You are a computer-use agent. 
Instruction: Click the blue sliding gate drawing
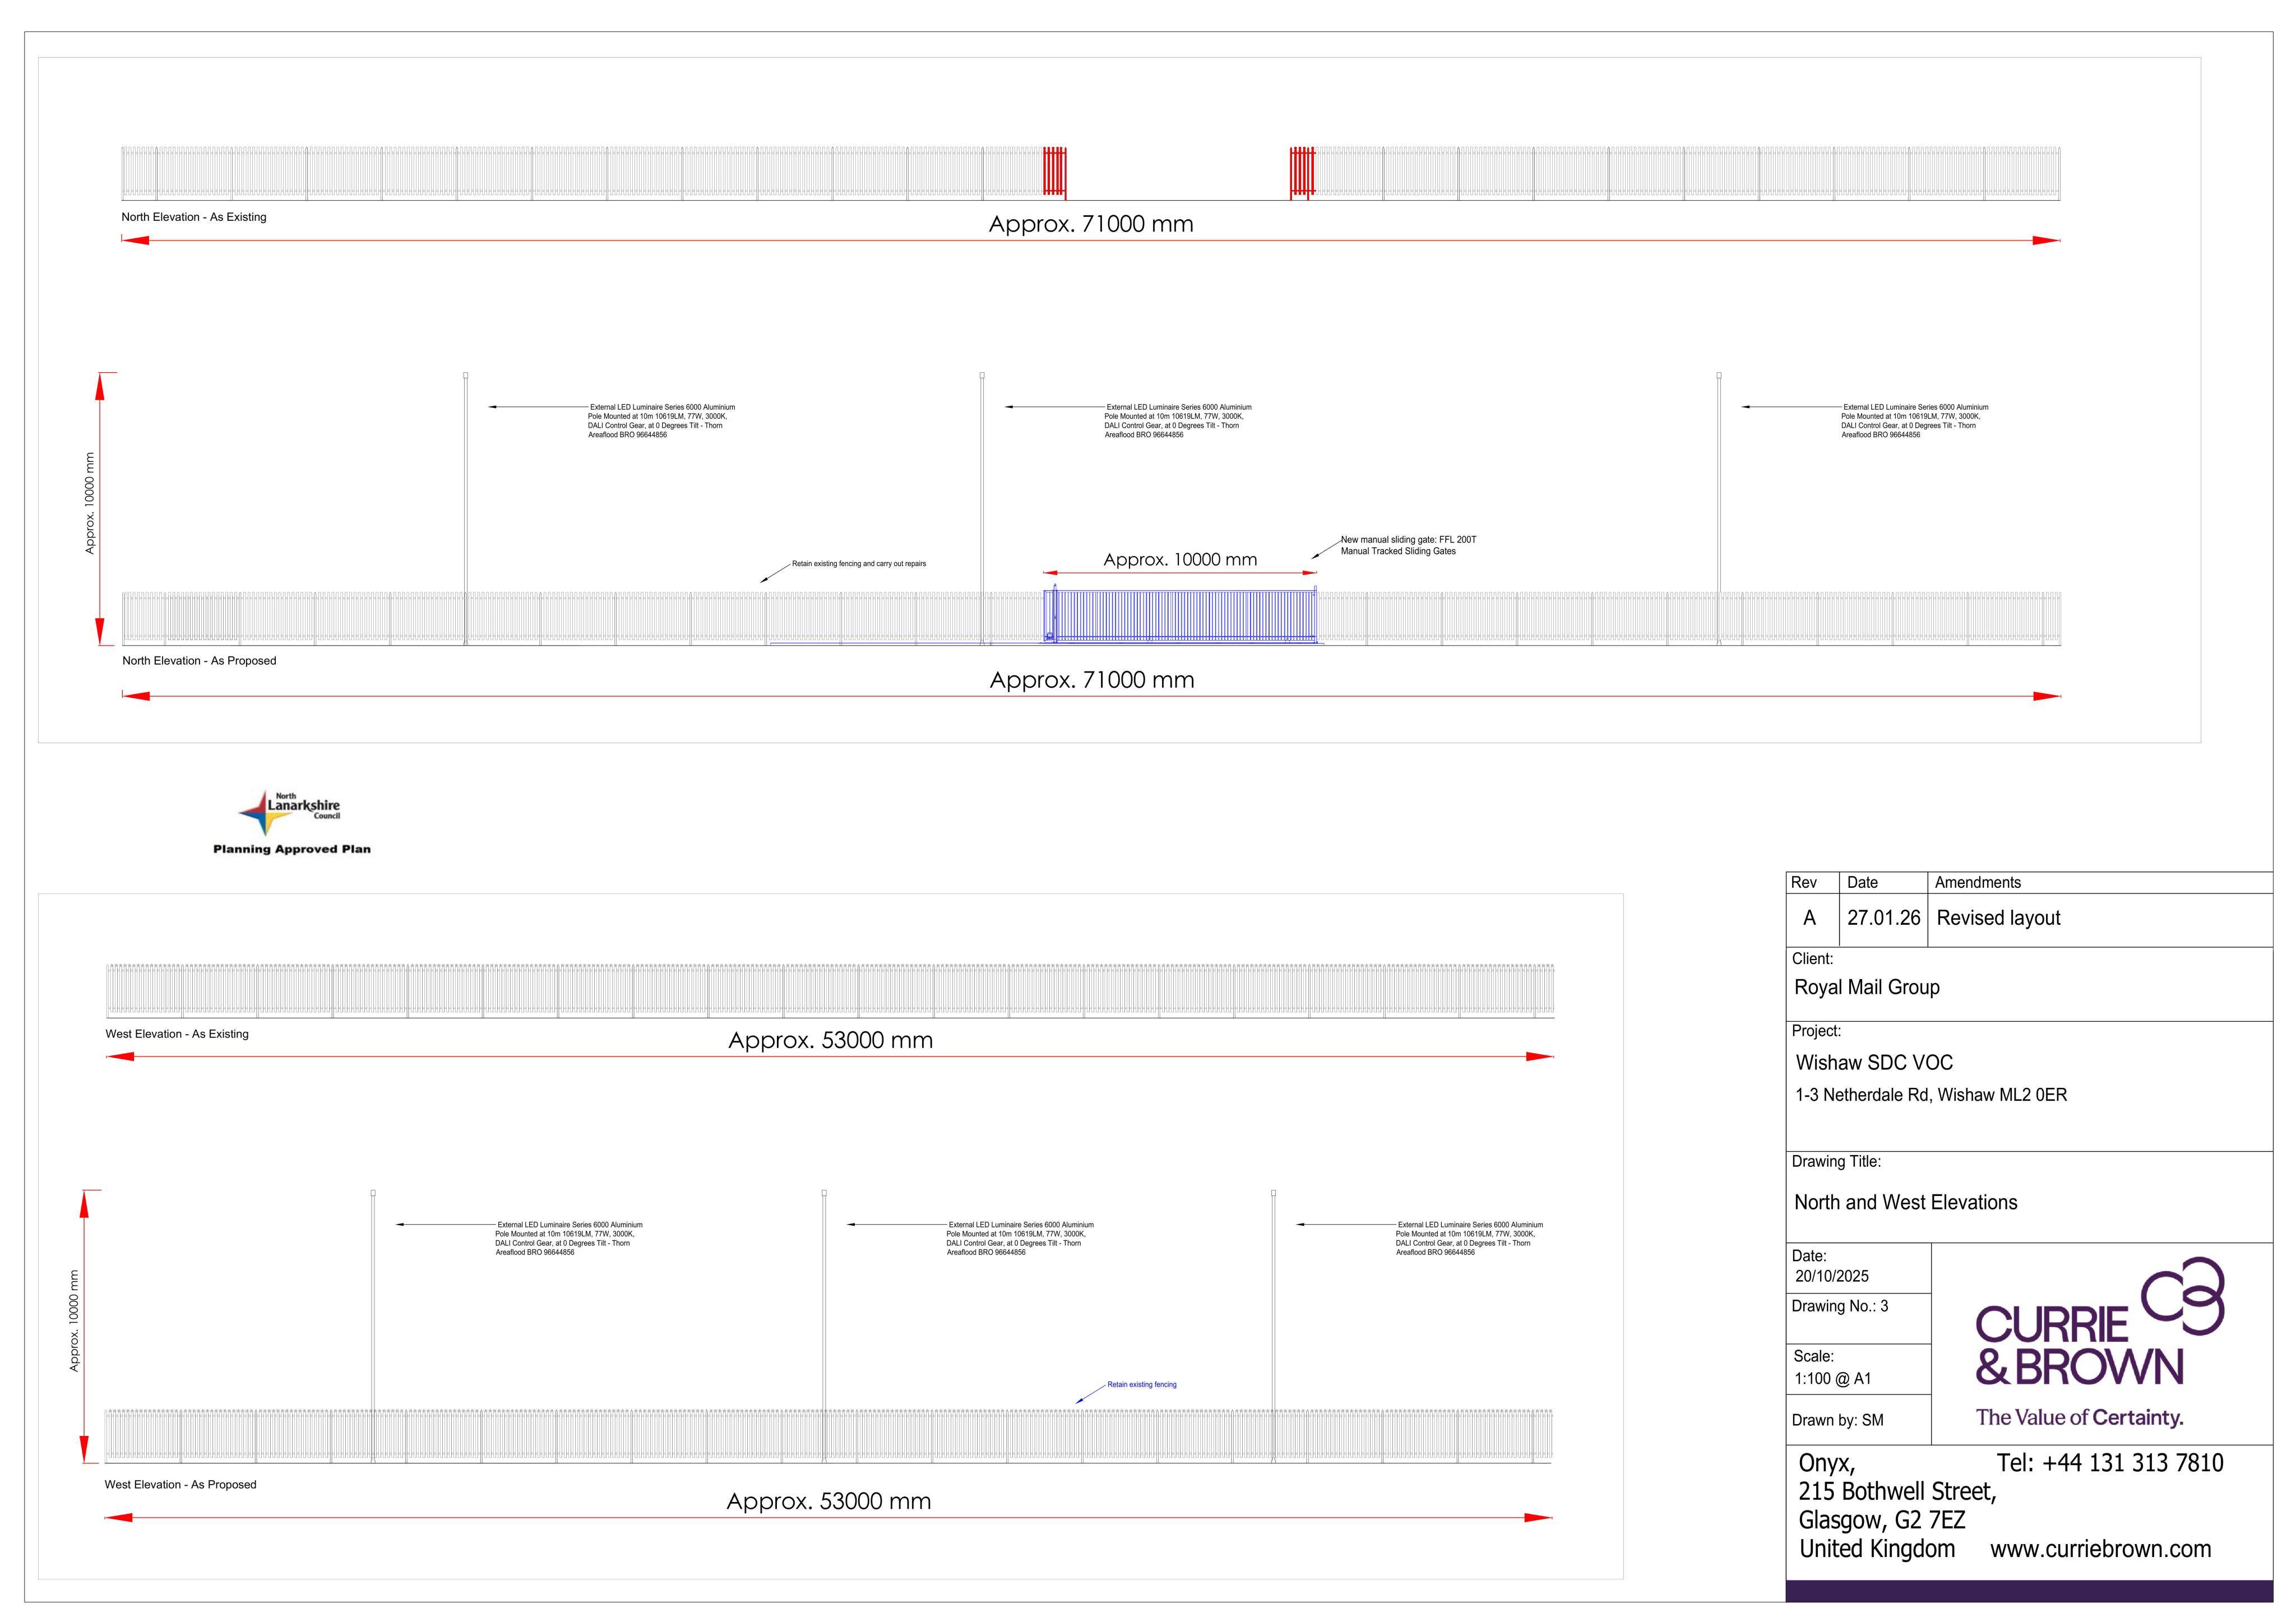(x=1180, y=615)
